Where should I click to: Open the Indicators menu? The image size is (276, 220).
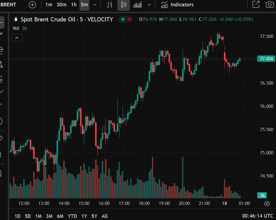coord(177,5)
